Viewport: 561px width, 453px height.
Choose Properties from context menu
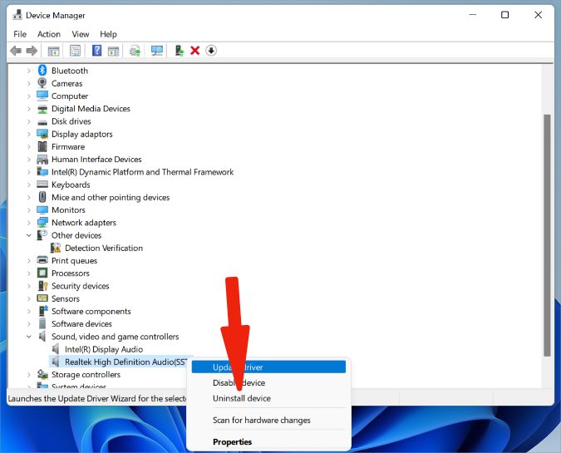(x=268, y=442)
